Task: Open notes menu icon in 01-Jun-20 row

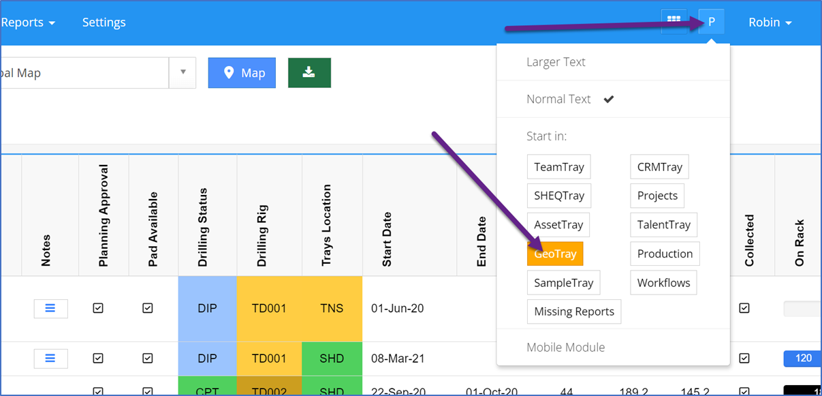Action: pos(50,308)
